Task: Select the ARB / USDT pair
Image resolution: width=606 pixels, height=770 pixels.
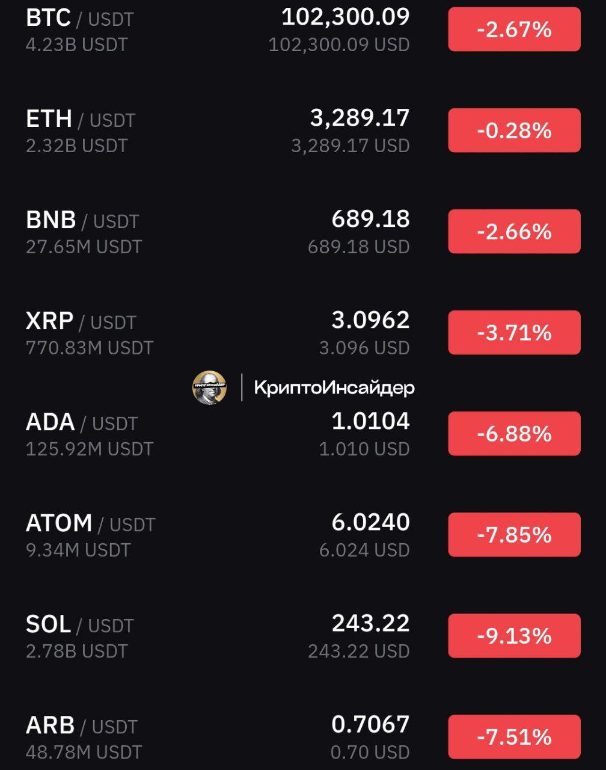Action: tap(303, 737)
